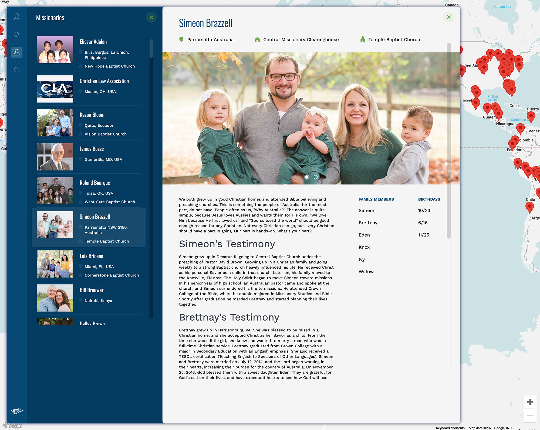Click the detail panel scrollbar thumb
Screen dimensions: 540x430
[x=449, y=140]
